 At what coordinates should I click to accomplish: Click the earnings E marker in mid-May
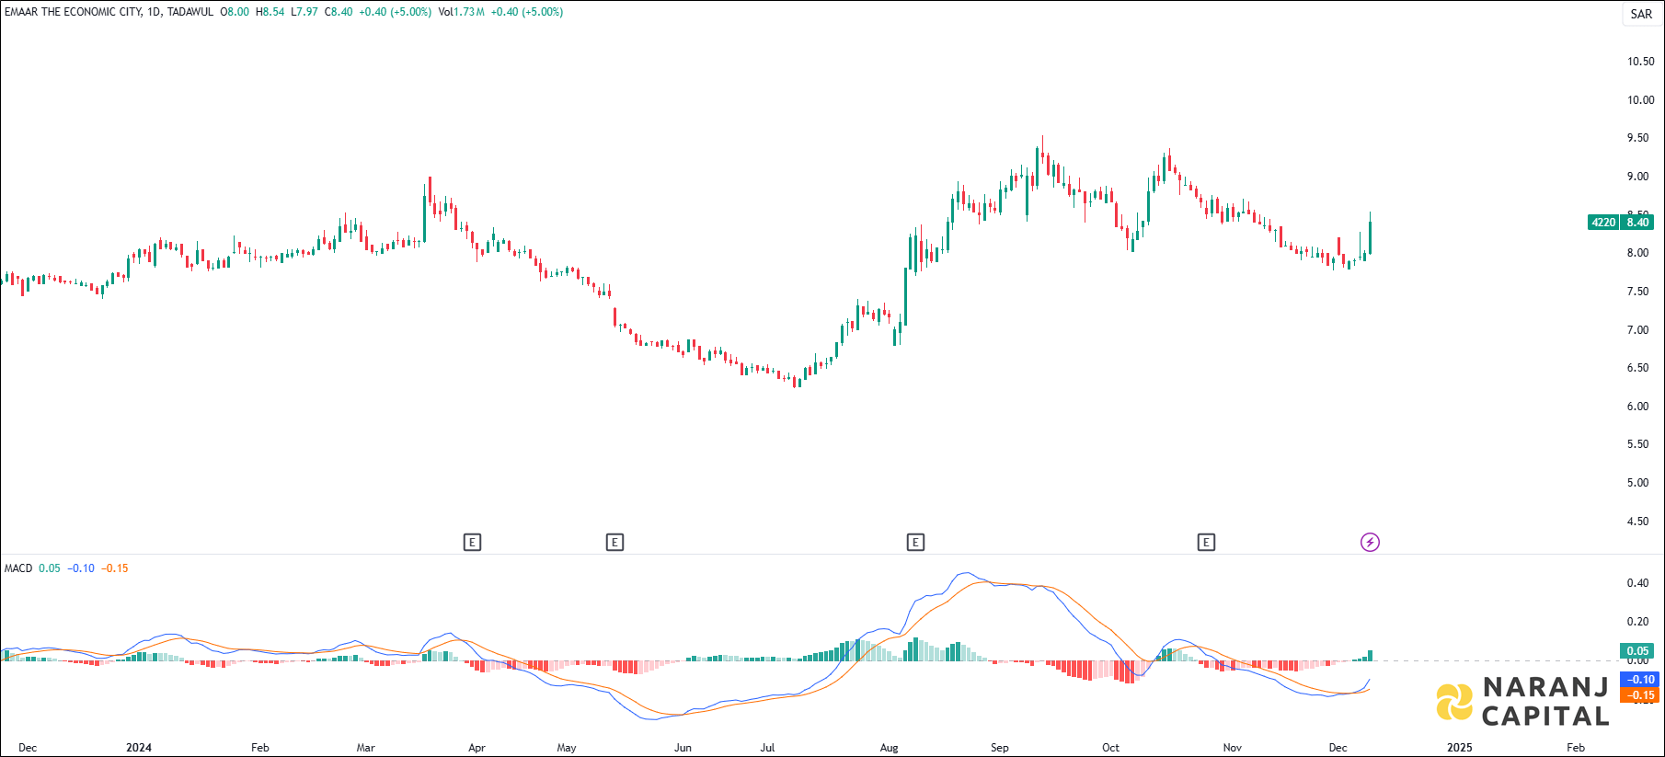coord(614,543)
